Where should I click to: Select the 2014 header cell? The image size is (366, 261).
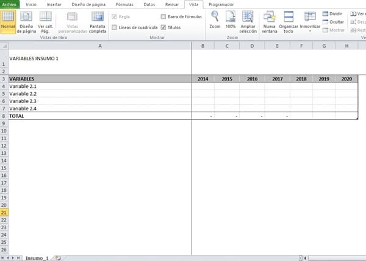tap(203, 79)
